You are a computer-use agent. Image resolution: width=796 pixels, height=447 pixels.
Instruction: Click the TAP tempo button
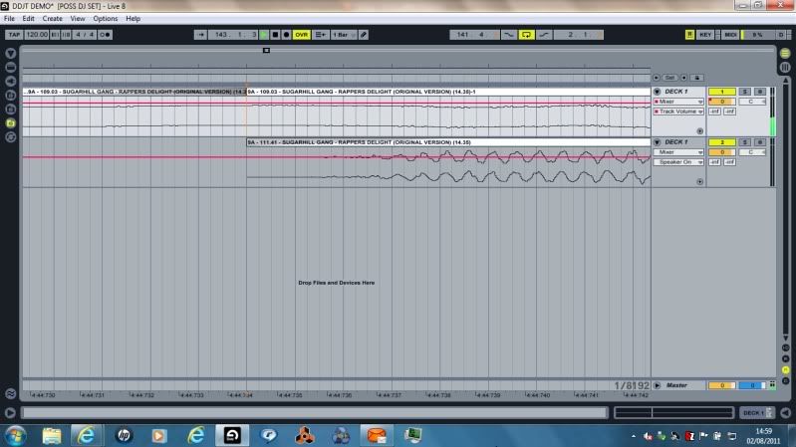coord(14,34)
